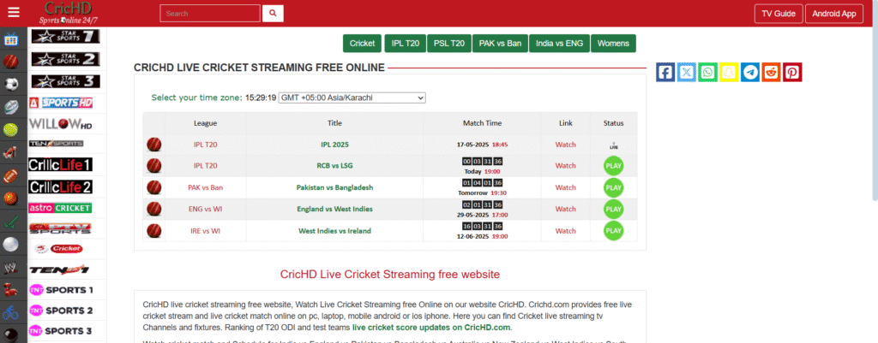Select the basketball sidebar icon
The height and width of the screenshot is (343, 878).
point(10,198)
